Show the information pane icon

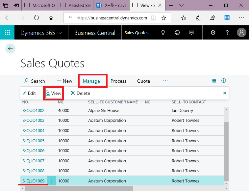coord(224,81)
